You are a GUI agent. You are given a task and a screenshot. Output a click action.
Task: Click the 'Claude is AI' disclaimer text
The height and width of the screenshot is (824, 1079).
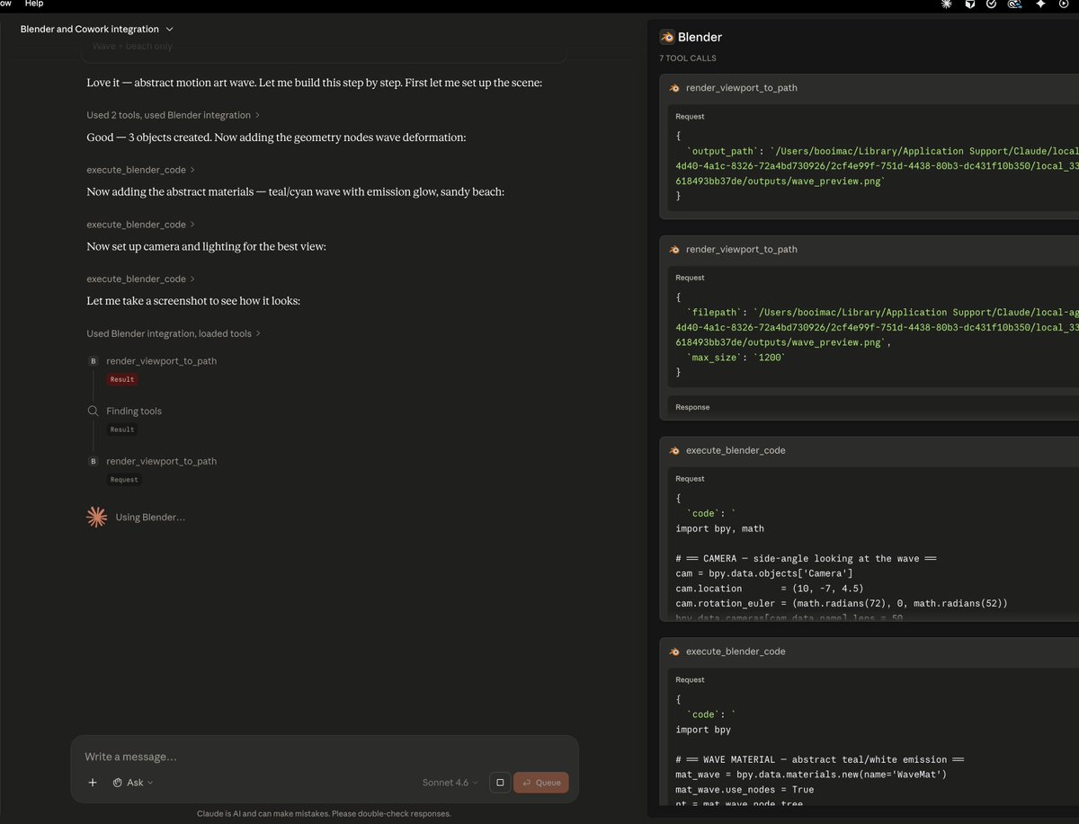(324, 813)
